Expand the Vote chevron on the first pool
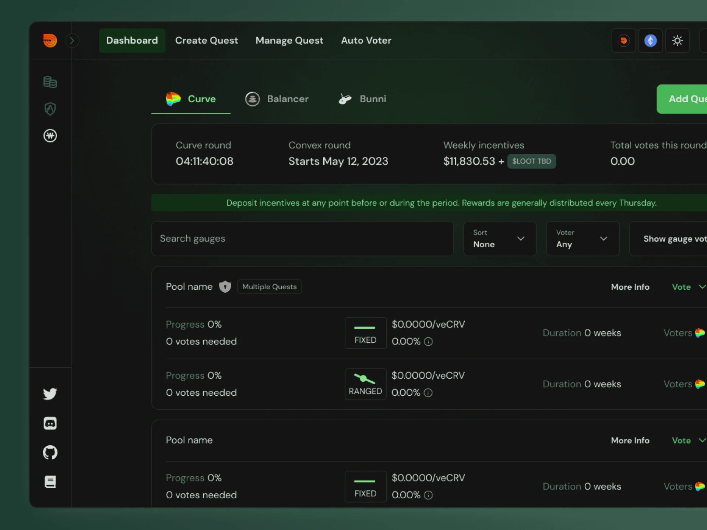707x530 pixels. click(x=702, y=287)
